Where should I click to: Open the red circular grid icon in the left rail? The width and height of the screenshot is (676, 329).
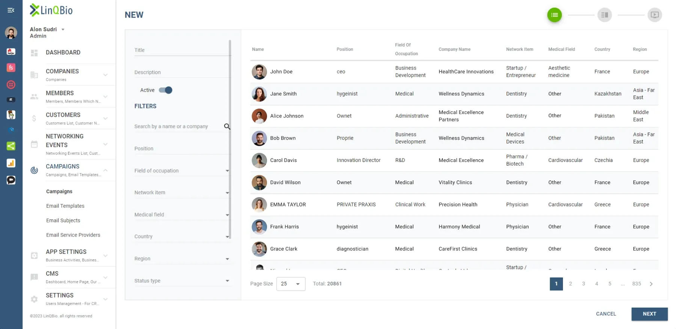coord(11,85)
